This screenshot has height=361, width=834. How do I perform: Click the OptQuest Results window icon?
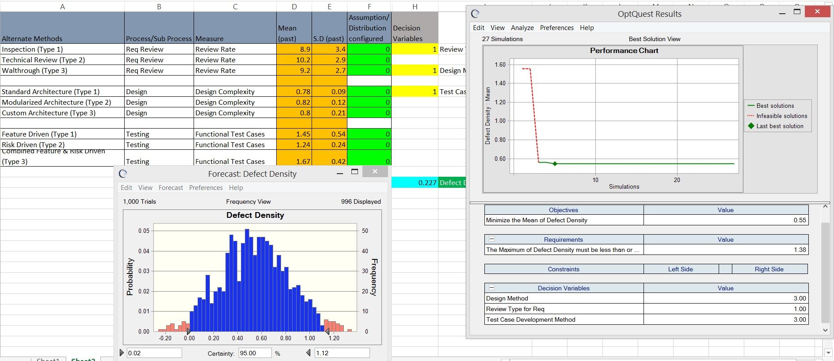click(x=475, y=14)
